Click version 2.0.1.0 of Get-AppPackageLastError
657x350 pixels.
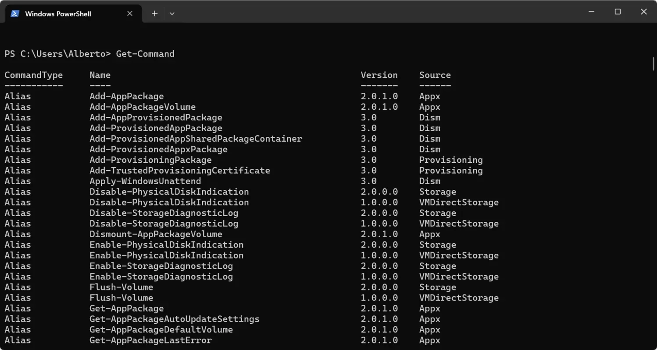tap(379, 340)
